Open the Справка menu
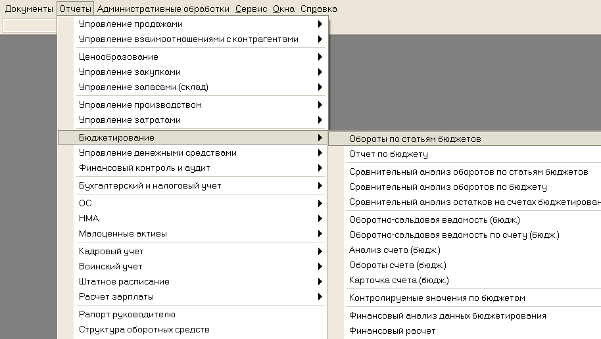The height and width of the screenshot is (339, 601). pos(318,9)
